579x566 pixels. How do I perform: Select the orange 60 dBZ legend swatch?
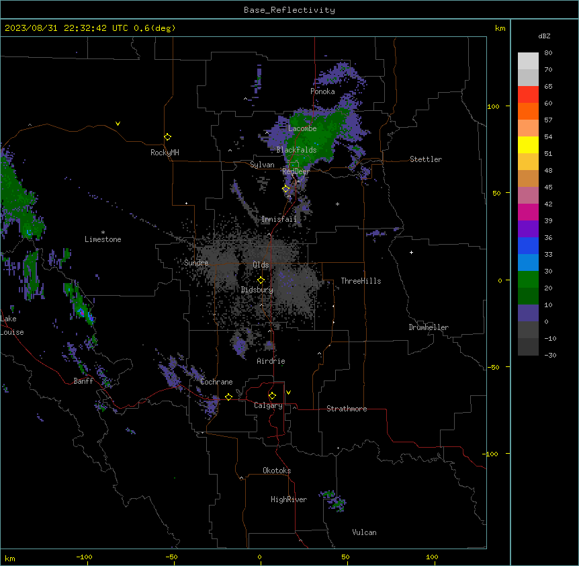[528, 111]
